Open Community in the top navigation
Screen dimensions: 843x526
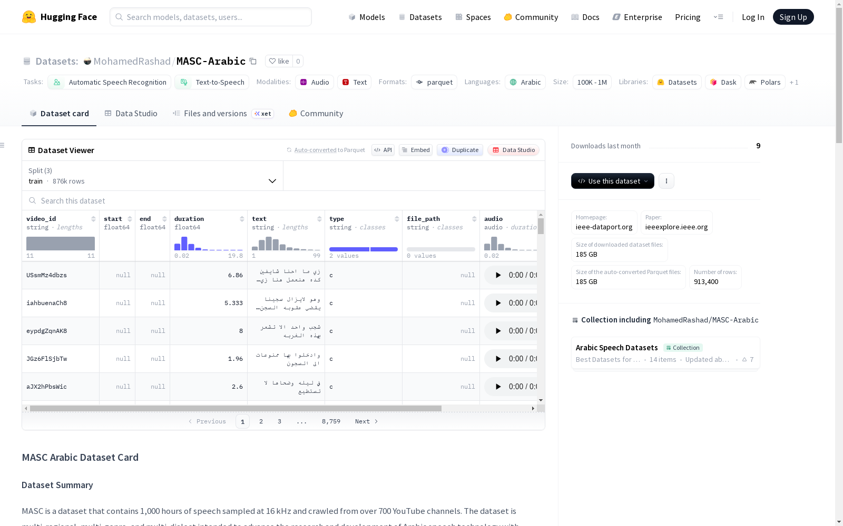tap(531, 17)
